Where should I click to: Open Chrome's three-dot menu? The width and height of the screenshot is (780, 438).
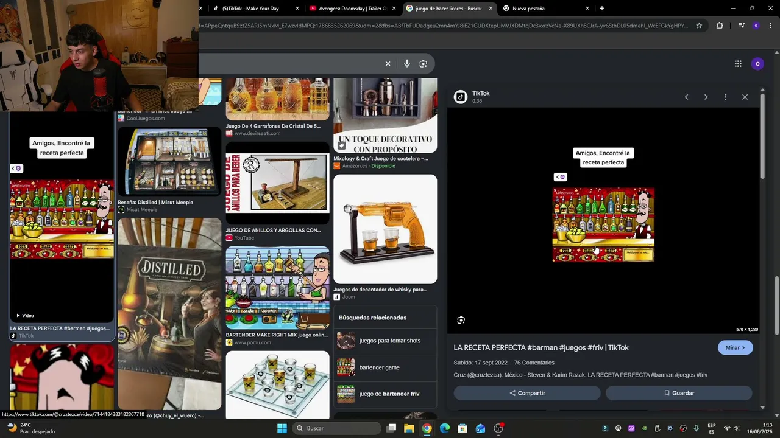tap(770, 26)
